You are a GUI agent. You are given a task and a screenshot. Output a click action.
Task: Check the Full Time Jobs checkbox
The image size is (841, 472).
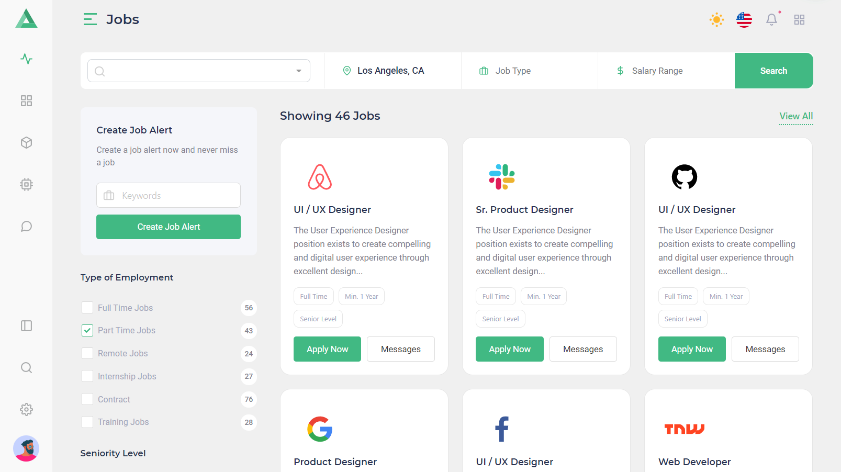pos(87,308)
